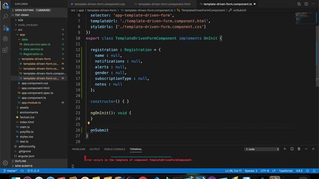319x179 pixels.
Task: Collapse the template-driven-form folder
Action: pyautogui.click(x=39, y=59)
